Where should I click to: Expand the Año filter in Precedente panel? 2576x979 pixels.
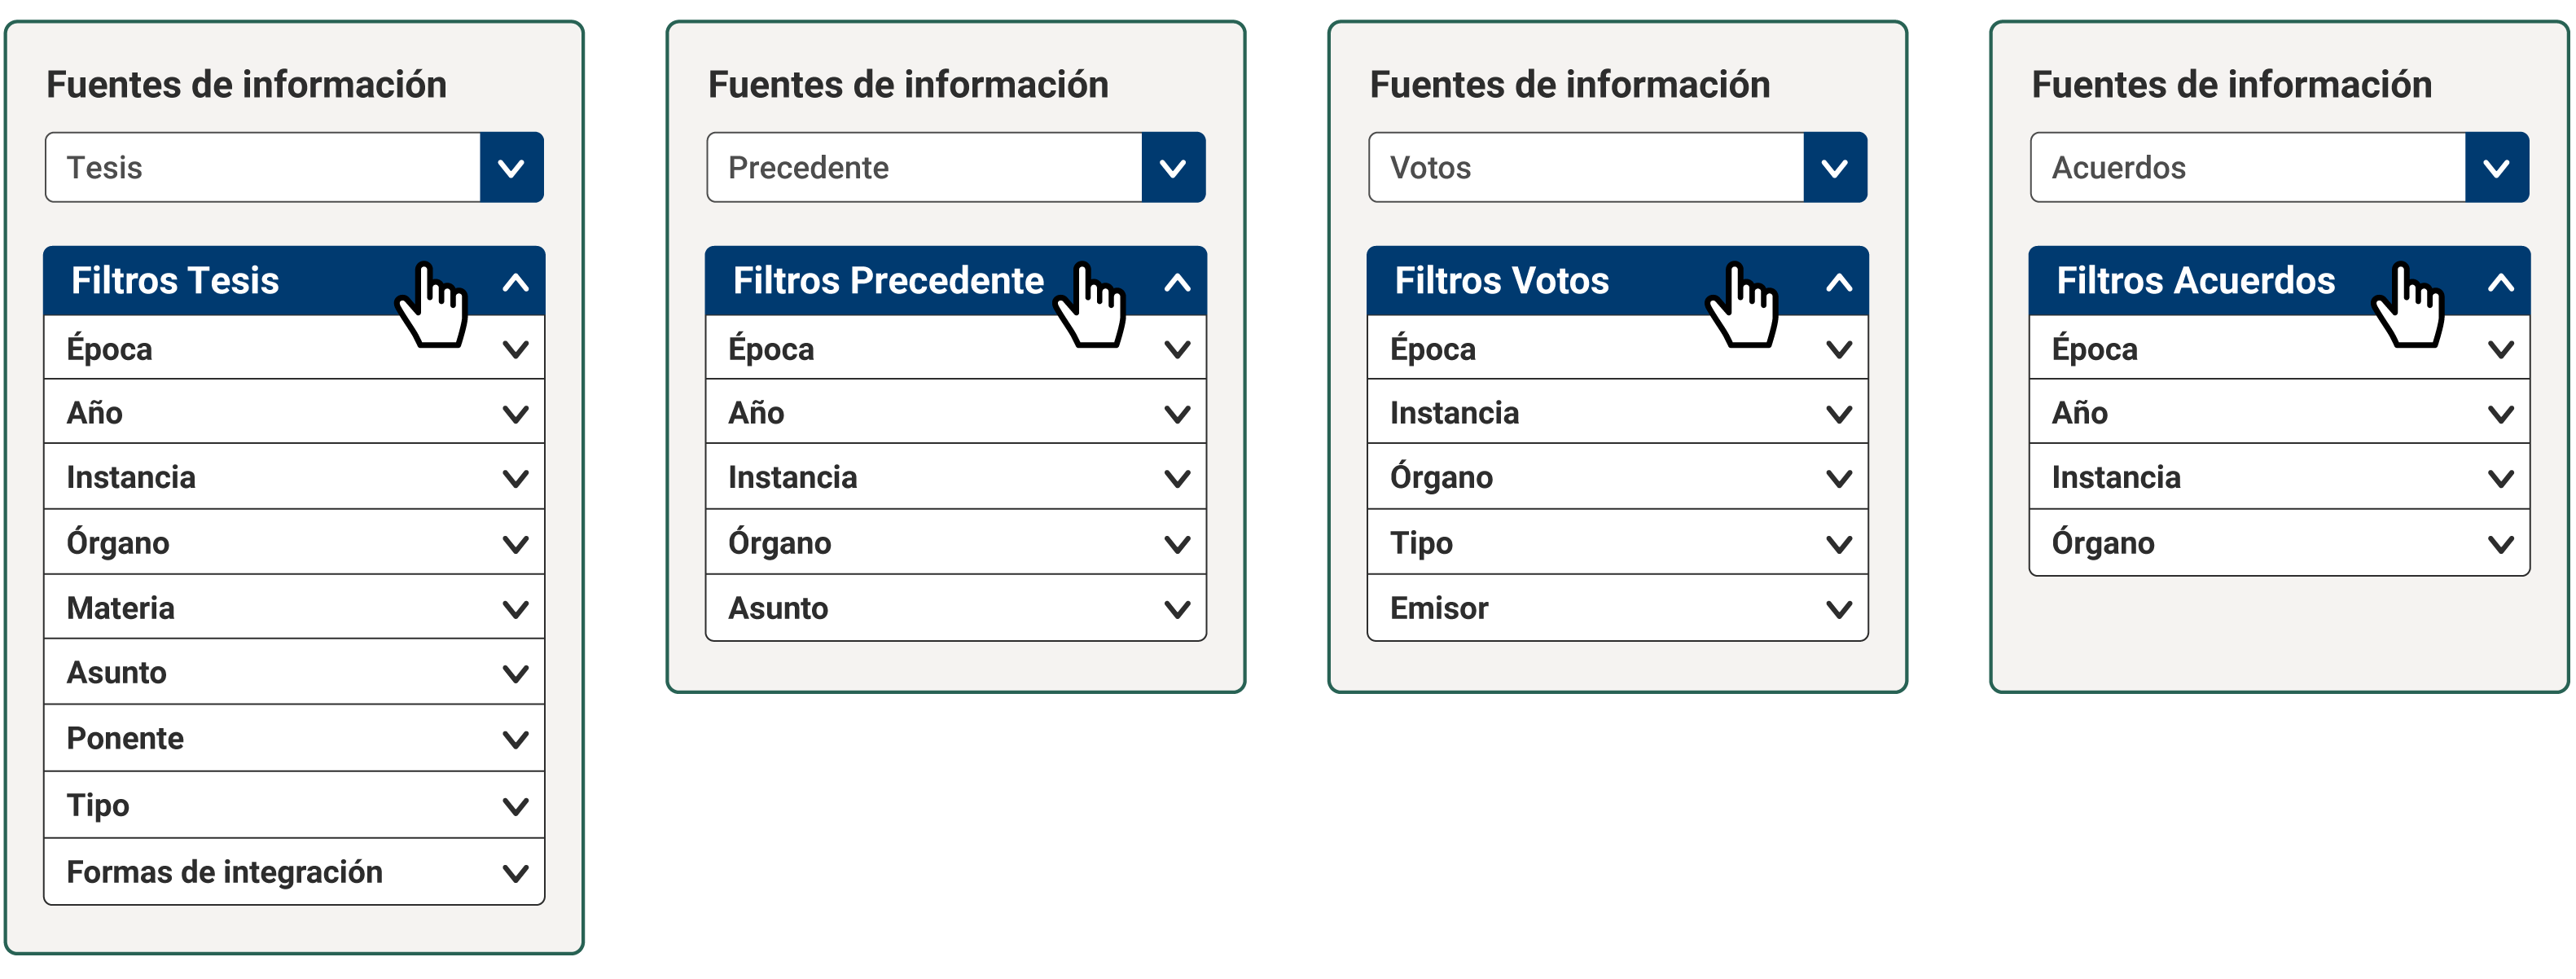click(956, 412)
